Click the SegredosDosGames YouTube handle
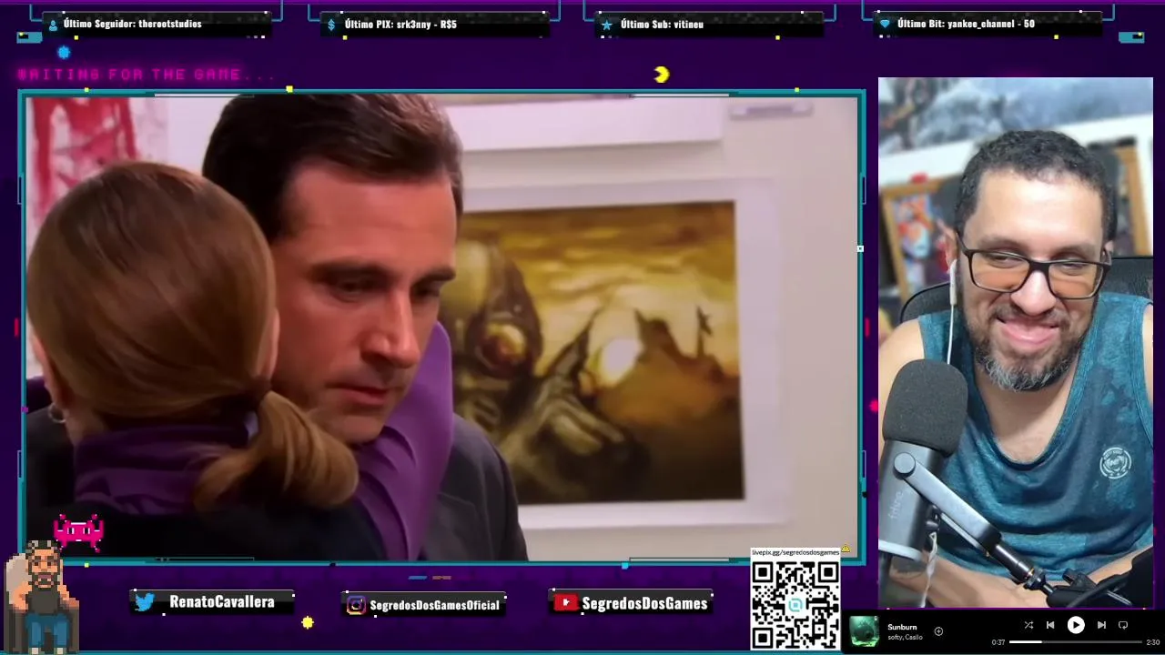Viewport: 1165px width, 655px height. point(644,603)
